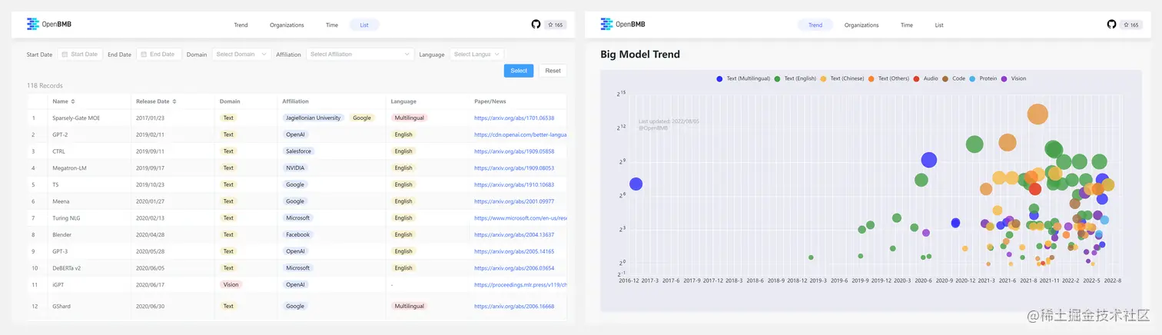Open the Select Language dropdown
This screenshot has width=1162, height=335.
point(476,55)
